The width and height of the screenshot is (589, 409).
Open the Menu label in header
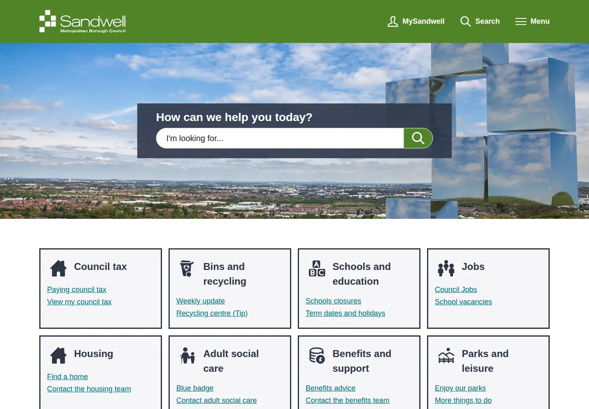coord(540,21)
